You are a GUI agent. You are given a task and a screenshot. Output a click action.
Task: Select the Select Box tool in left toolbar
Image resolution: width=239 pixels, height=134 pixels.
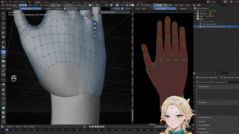[x=3, y=14]
